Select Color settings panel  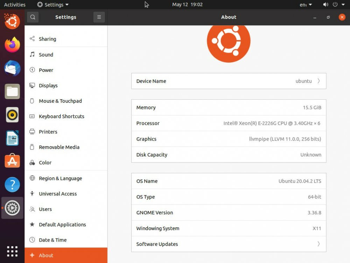click(x=66, y=162)
